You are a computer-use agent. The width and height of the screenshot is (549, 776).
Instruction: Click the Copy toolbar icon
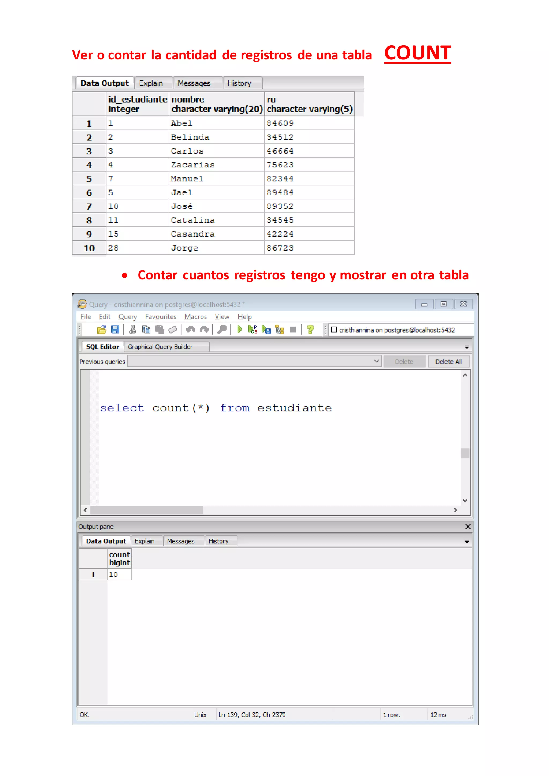(146, 330)
